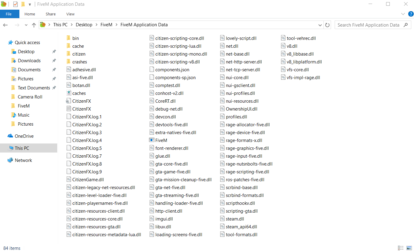The image size is (414, 251).
Task: Select OwnershipUI.dll file
Action: pyautogui.click(x=239, y=109)
